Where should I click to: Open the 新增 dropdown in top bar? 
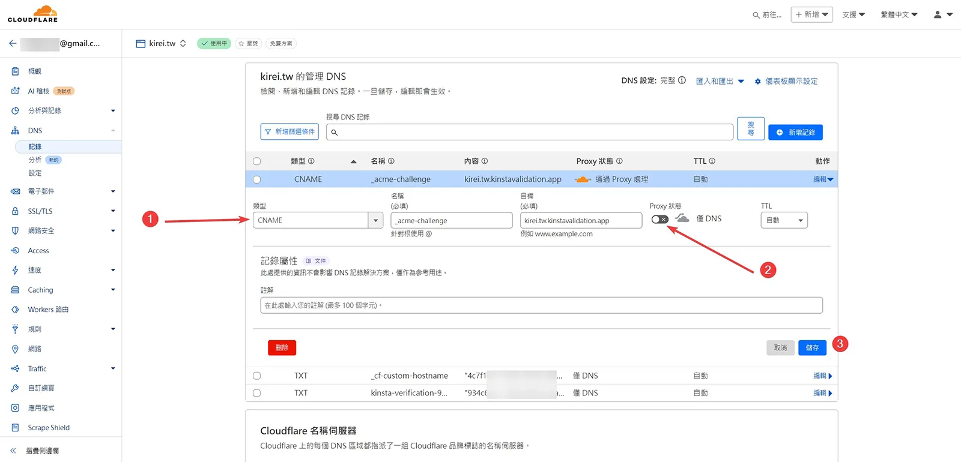pyautogui.click(x=812, y=14)
